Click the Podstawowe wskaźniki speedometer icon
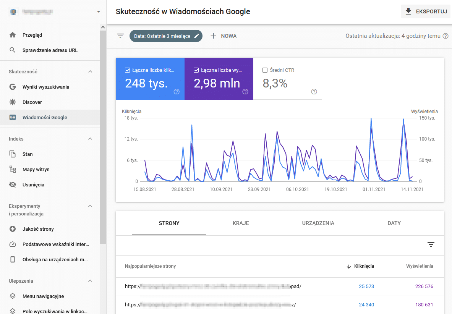Viewport: 452px width, 314px height. click(13, 244)
